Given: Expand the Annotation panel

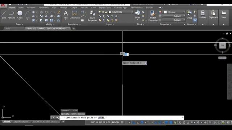Looking at the screenshot, I should (74, 24).
